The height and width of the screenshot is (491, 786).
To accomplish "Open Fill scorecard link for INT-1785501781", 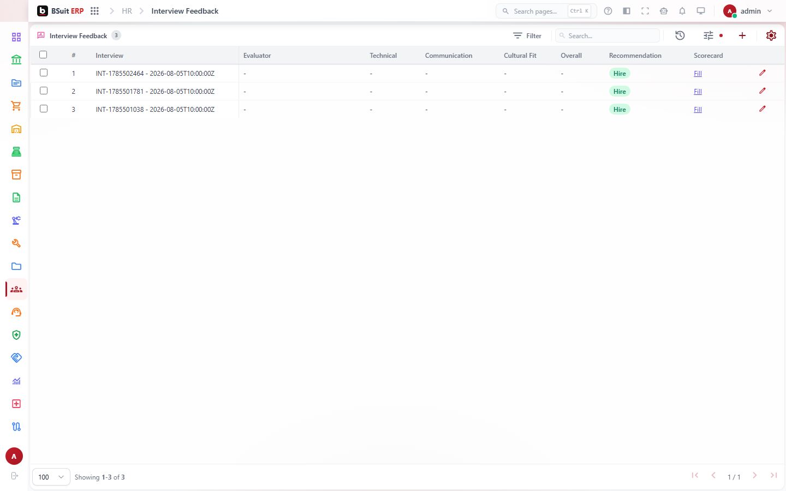I will [698, 92].
